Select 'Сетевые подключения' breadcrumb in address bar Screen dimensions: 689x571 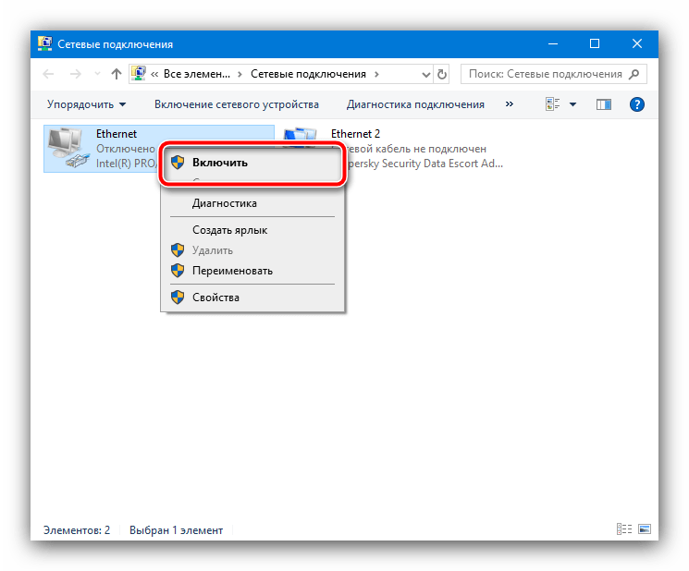pos(308,74)
